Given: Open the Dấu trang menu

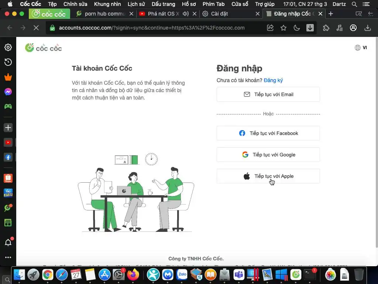Looking at the screenshot, I should tap(164, 4).
